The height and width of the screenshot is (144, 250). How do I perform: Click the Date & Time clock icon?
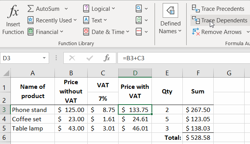86,32
